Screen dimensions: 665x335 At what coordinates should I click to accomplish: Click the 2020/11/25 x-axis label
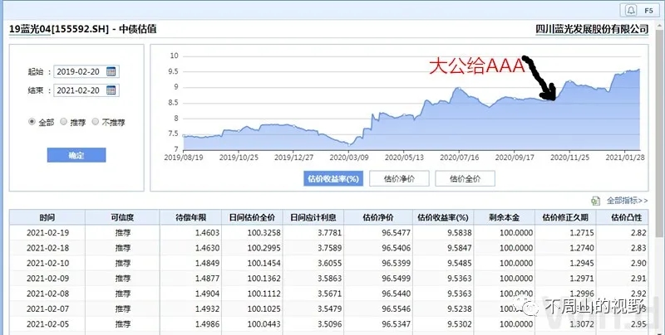[x=569, y=158]
